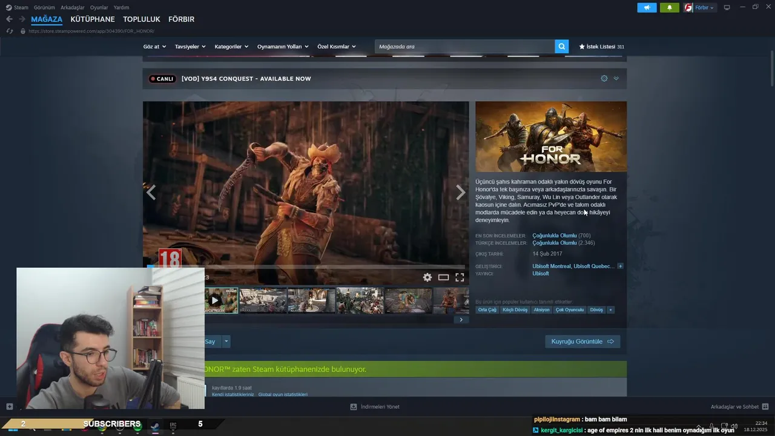The height and width of the screenshot is (436, 775).
Task: Click the İstek Listesi star icon
Action: [x=582, y=47]
